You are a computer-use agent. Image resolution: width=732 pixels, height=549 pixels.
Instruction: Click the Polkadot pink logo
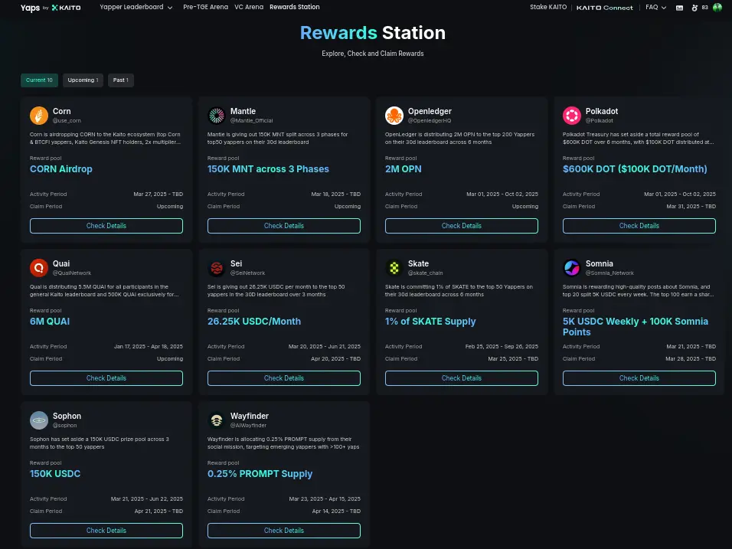pos(572,116)
